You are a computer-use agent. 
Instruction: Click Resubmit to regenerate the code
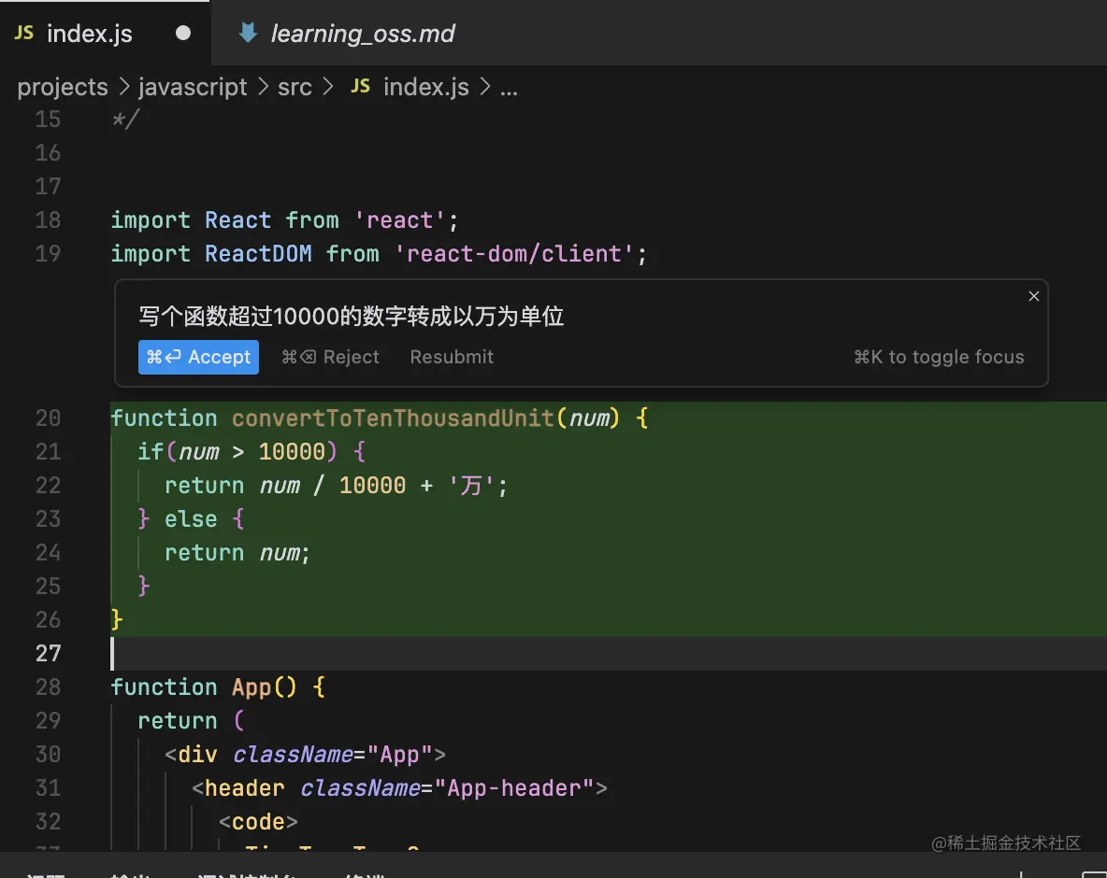click(452, 357)
